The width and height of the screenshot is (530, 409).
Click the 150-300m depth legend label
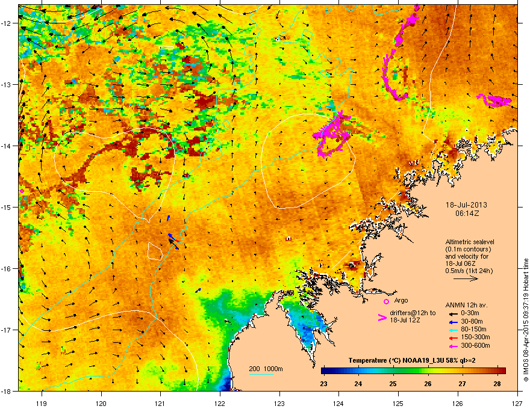pyautogui.click(x=475, y=337)
